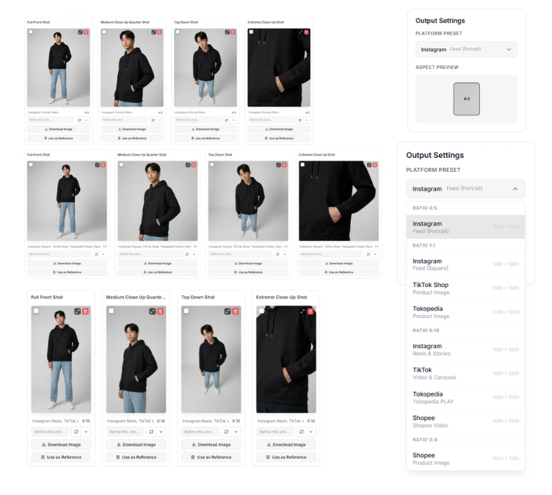Viewport: 552px width, 495px height.
Task: Open regenerate options arrow on 9:16 Full Front Shot
Action: pyautogui.click(x=87, y=432)
